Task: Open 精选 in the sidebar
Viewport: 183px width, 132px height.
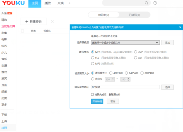Action: click(x=4, y=20)
